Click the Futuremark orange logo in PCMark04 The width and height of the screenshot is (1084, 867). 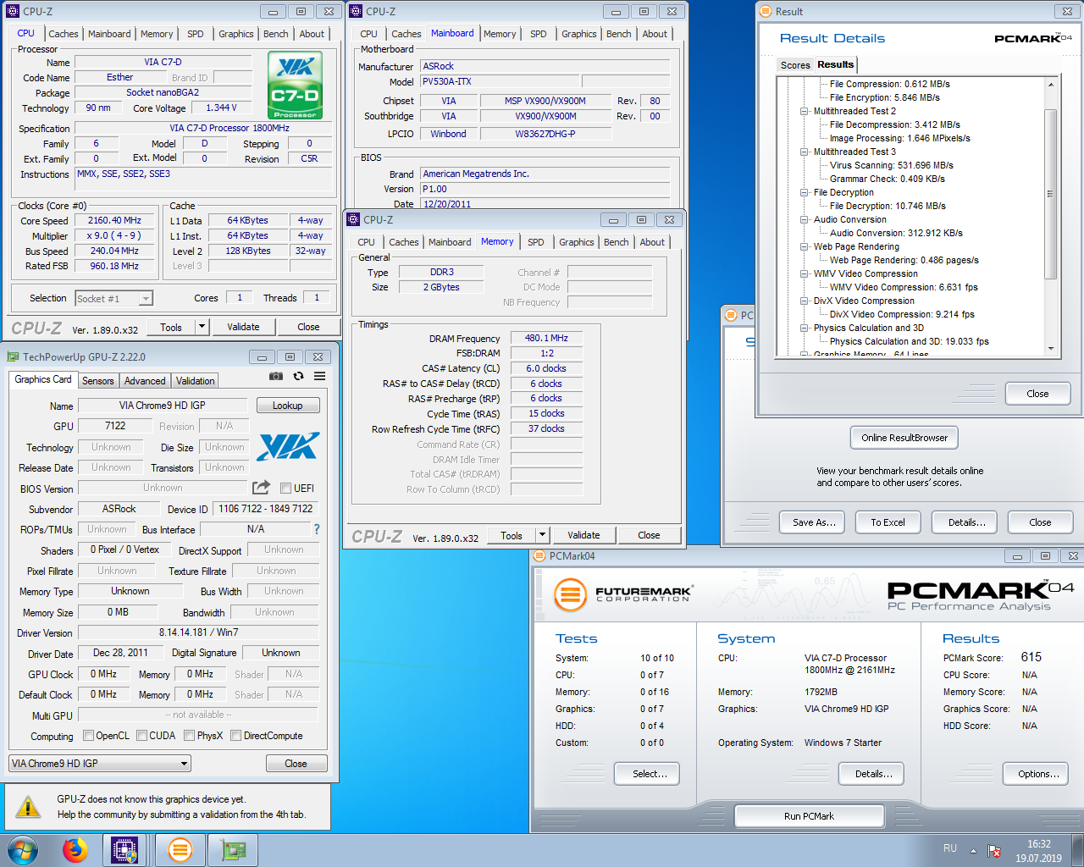[571, 594]
